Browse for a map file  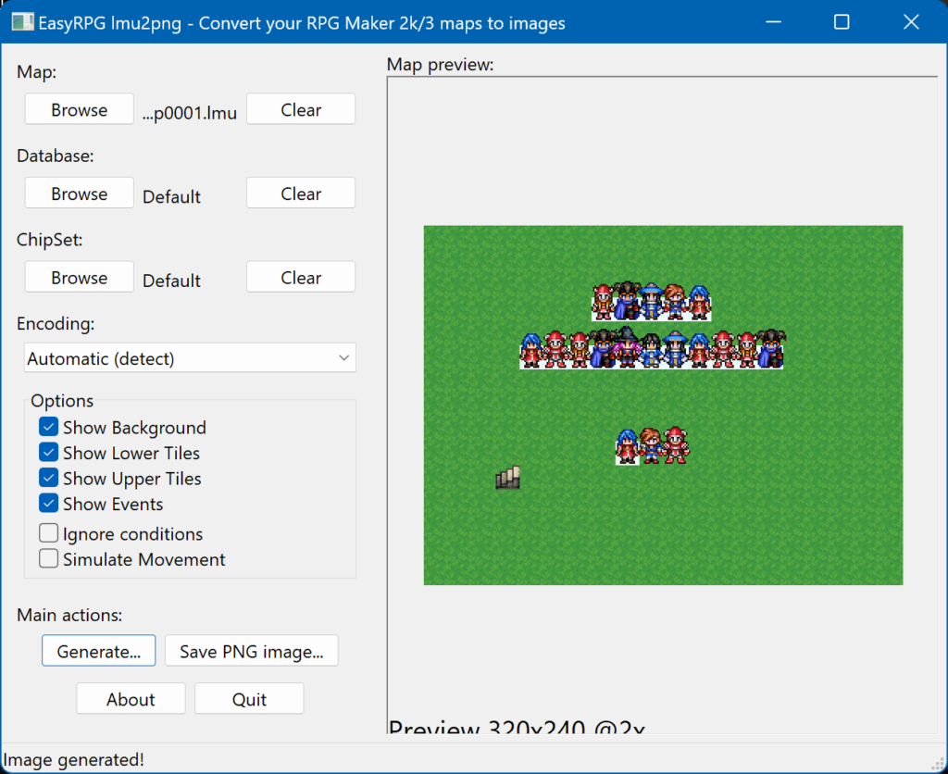point(79,108)
